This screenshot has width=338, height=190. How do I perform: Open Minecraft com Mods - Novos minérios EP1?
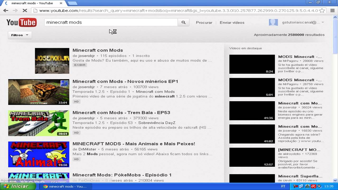pyautogui.click(x=125, y=81)
